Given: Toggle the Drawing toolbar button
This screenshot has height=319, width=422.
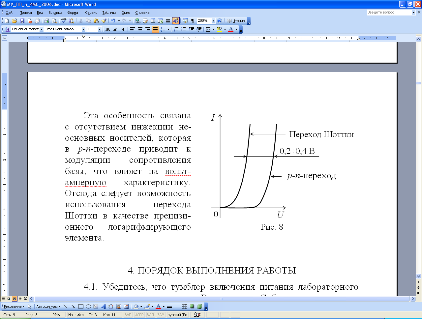Looking at the screenshot, I should click(x=176, y=21).
